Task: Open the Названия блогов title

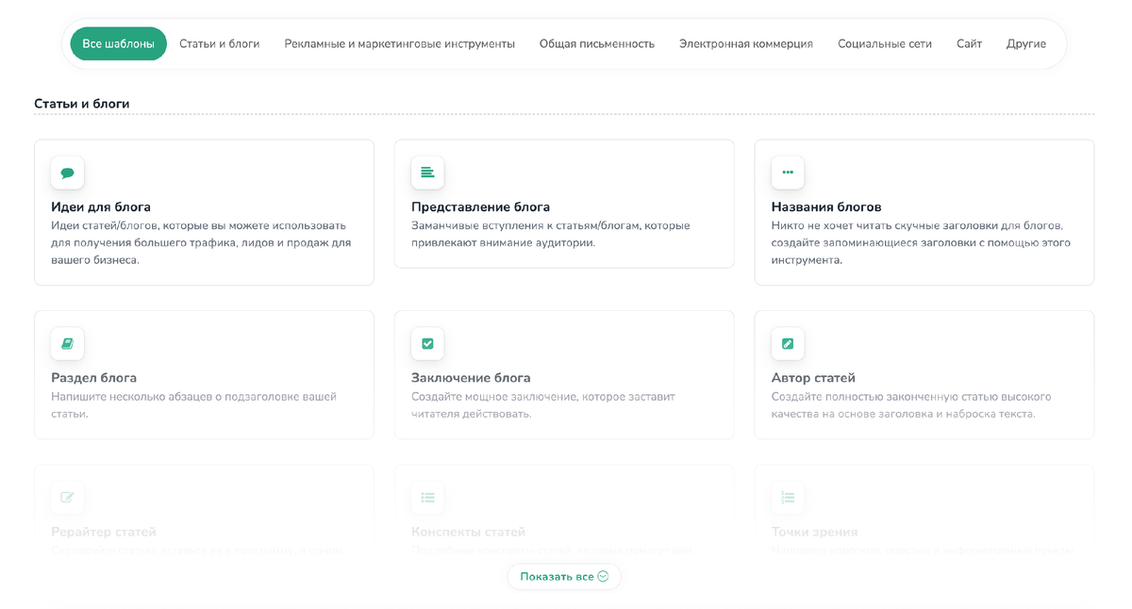Action: (826, 206)
